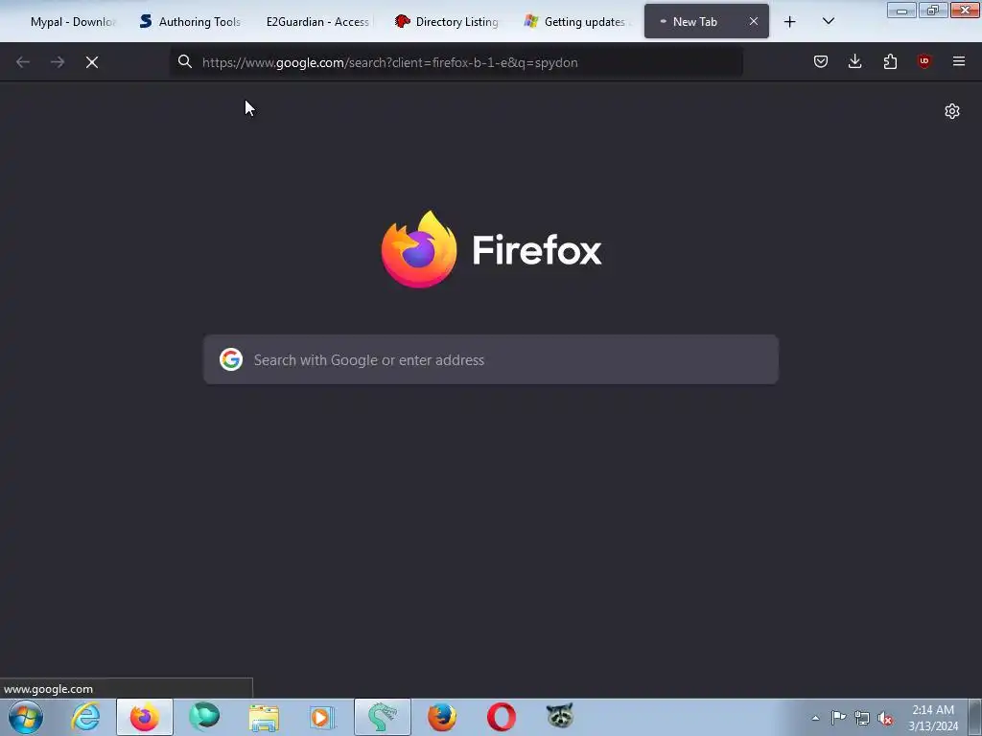
Task: Click the search magnifier in the address bar
Action: [x=185, y=61]
